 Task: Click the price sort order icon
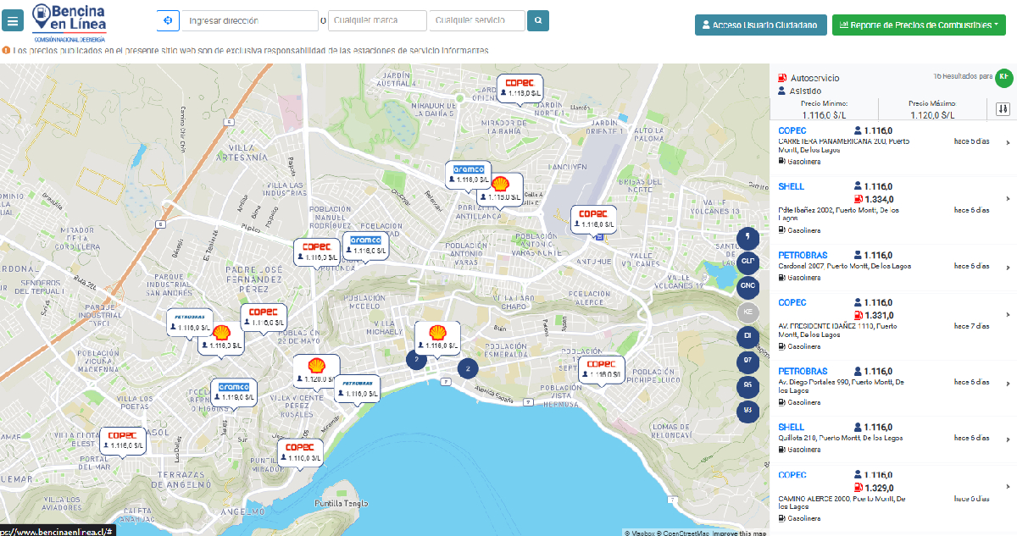tap(1003, 109)
